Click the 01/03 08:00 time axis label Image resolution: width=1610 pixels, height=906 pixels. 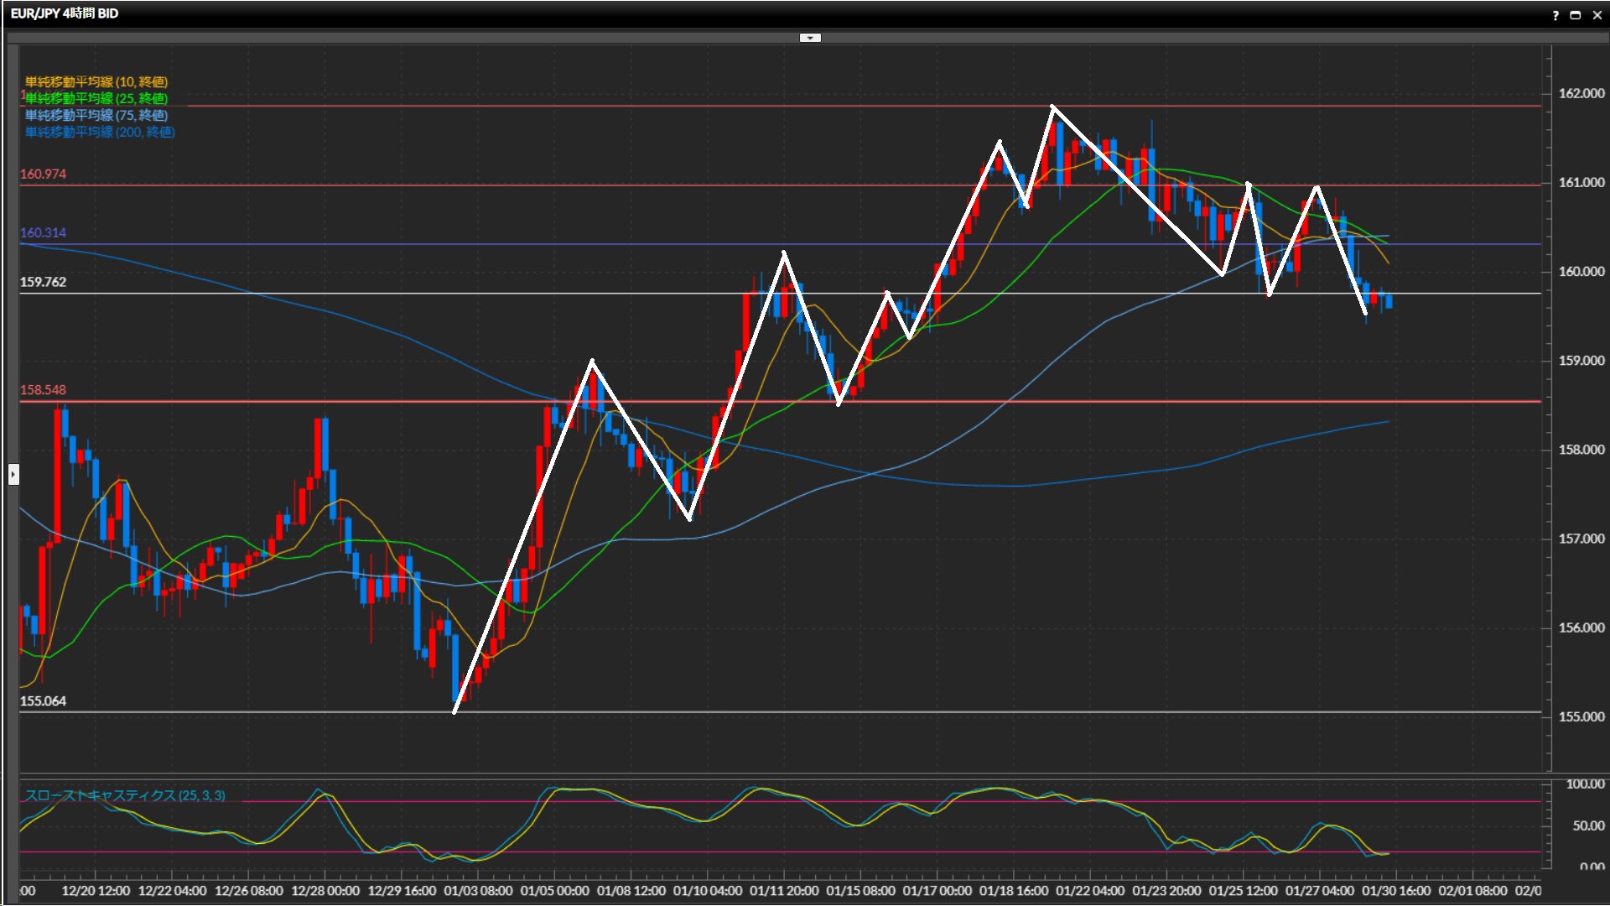pyautogui.click(x=478, y=890)
